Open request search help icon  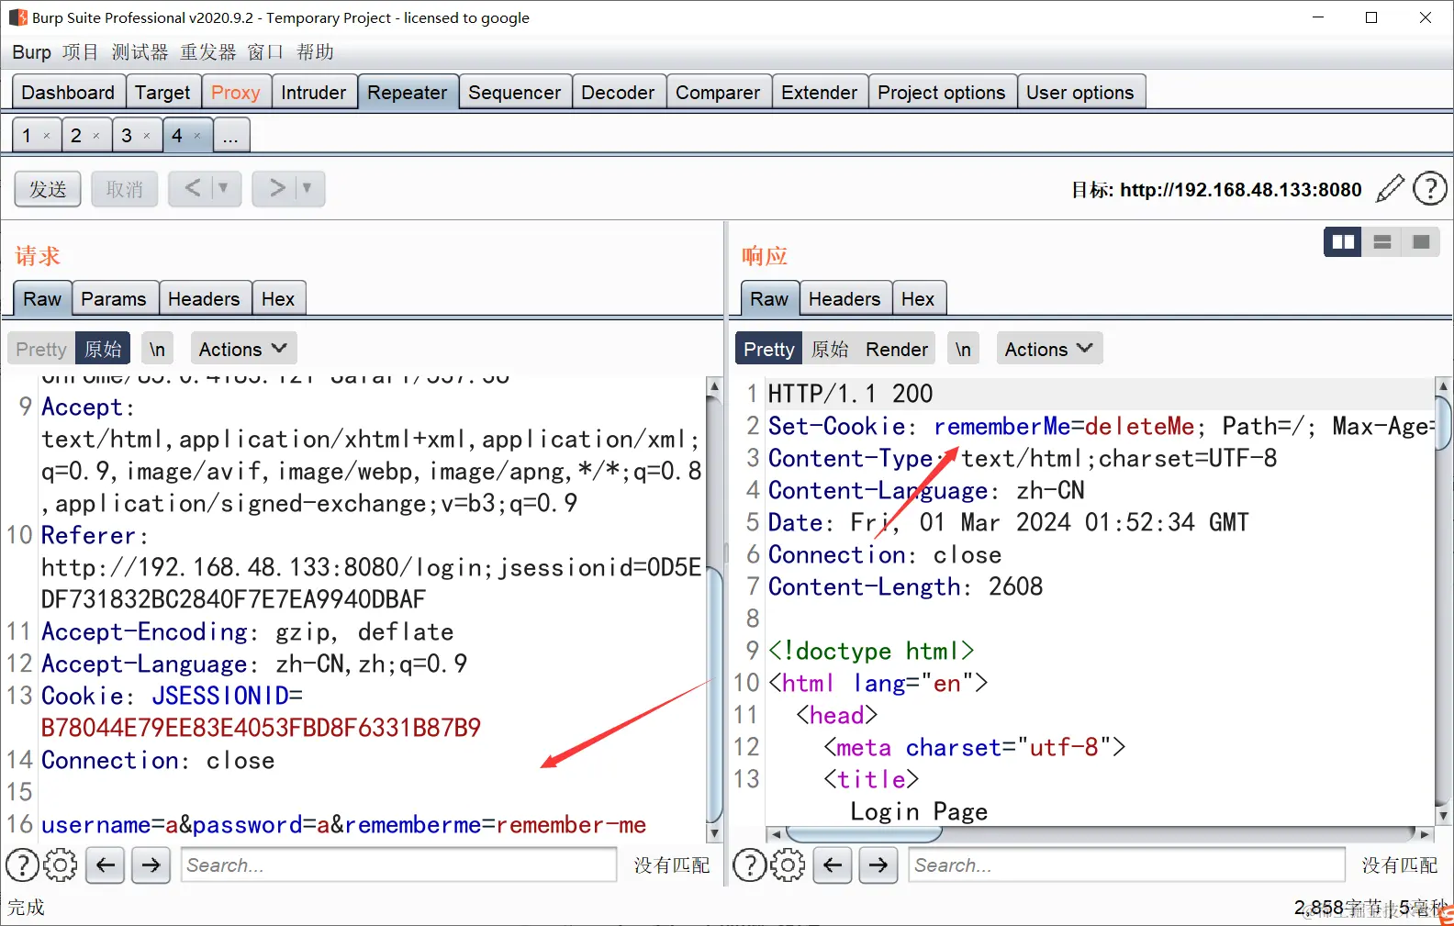tap(22, 865)
